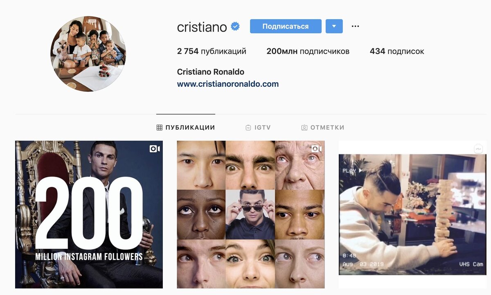Open the 200млн подписчиков followers list
This screenshot has width=491, height=295.
[x=308, y=52]
